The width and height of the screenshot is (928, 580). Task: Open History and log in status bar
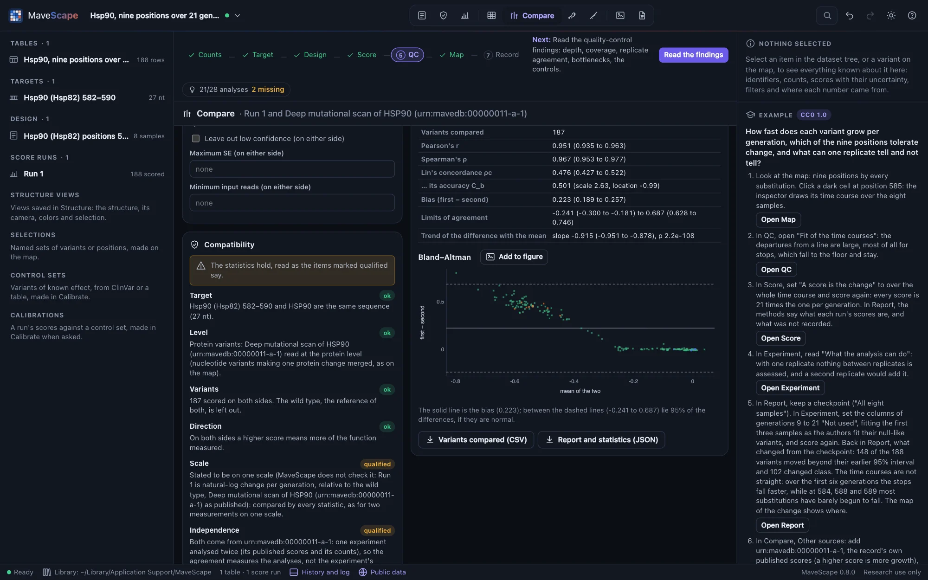pos(320,572)
